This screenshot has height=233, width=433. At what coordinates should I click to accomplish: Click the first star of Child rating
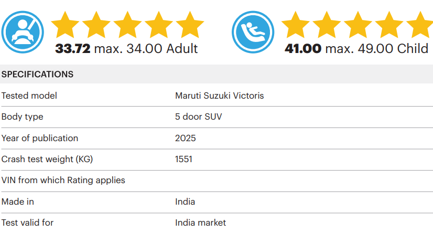click(296, 25)
